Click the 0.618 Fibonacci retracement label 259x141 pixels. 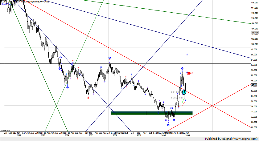click(x=175, y=92)
